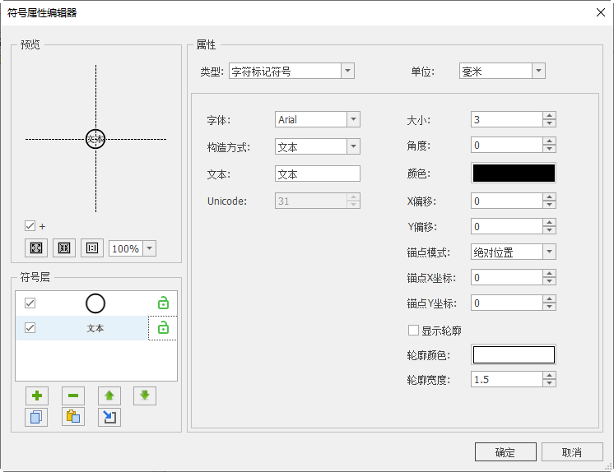The height and width of the screenshot is (472, 614).
Task: Expand the 单位 unit dropdown
Action: pos(538,72)
